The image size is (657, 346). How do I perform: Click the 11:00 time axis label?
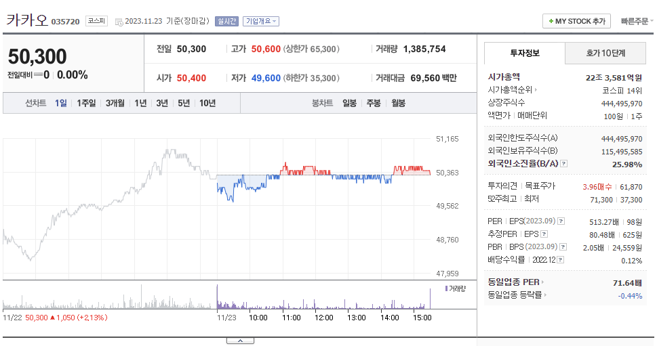pyautogui.click(x=291, y=318)
